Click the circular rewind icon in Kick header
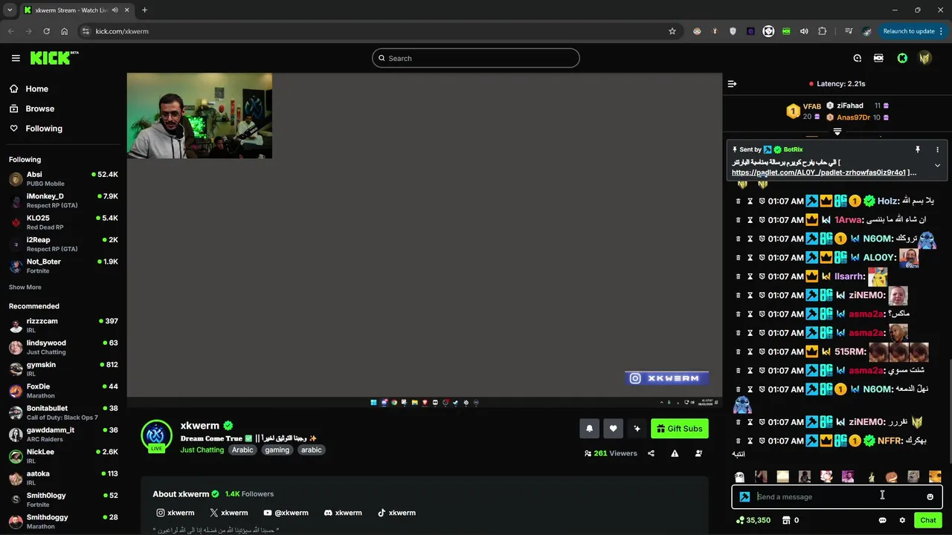This screenshot has width=952, height=535. point(858,58)
